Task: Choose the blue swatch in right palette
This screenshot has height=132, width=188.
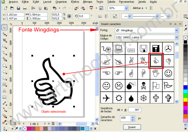Action: coord(185,87)
